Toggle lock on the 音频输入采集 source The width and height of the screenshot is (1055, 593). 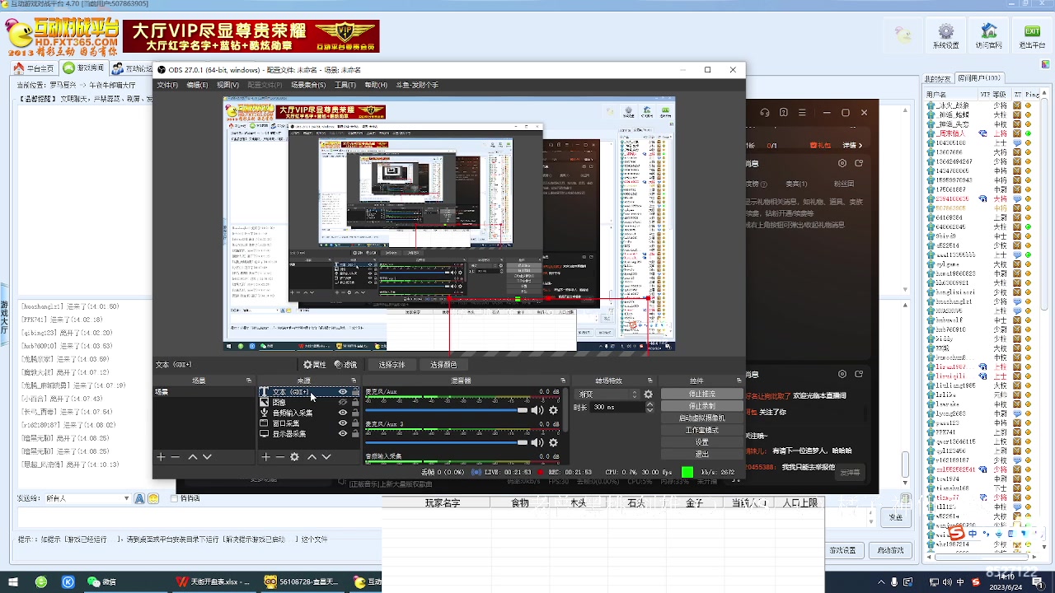coord(355,413)
